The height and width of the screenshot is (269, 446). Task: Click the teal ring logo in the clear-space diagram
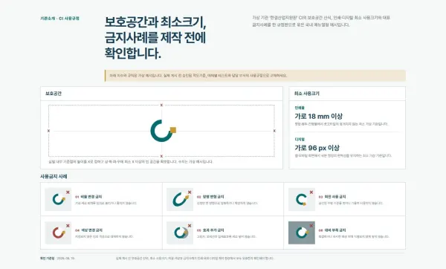click(x=161, y=131)
